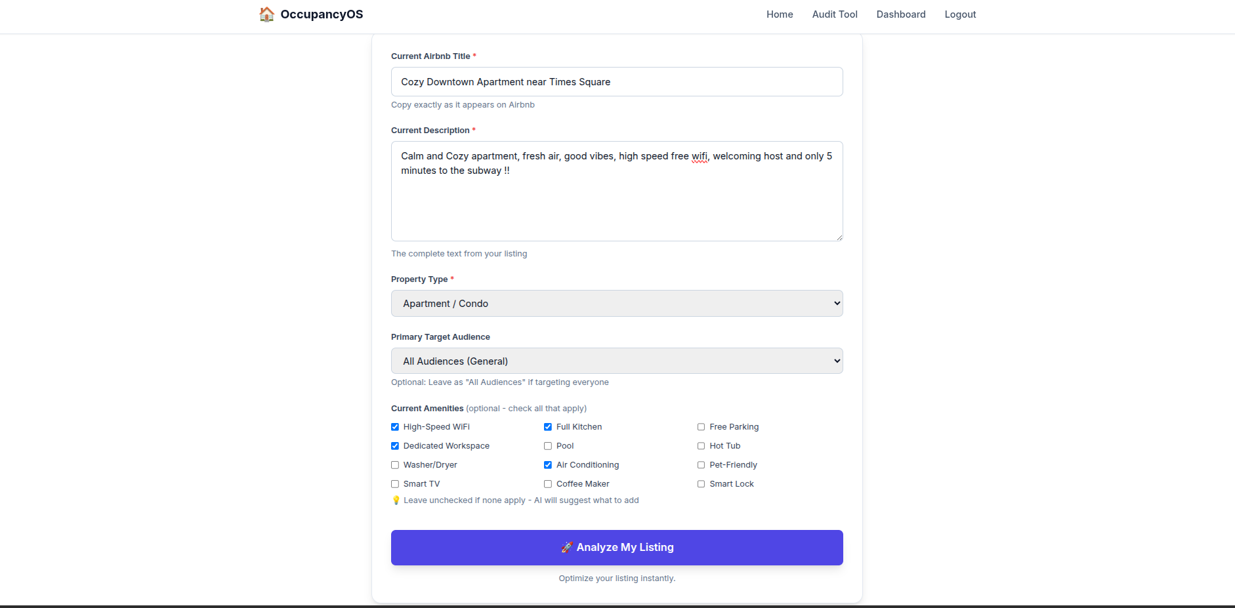The image size is (1235, 608).
Task: Check the Smart TV amenity
Action: coord(395,483)
